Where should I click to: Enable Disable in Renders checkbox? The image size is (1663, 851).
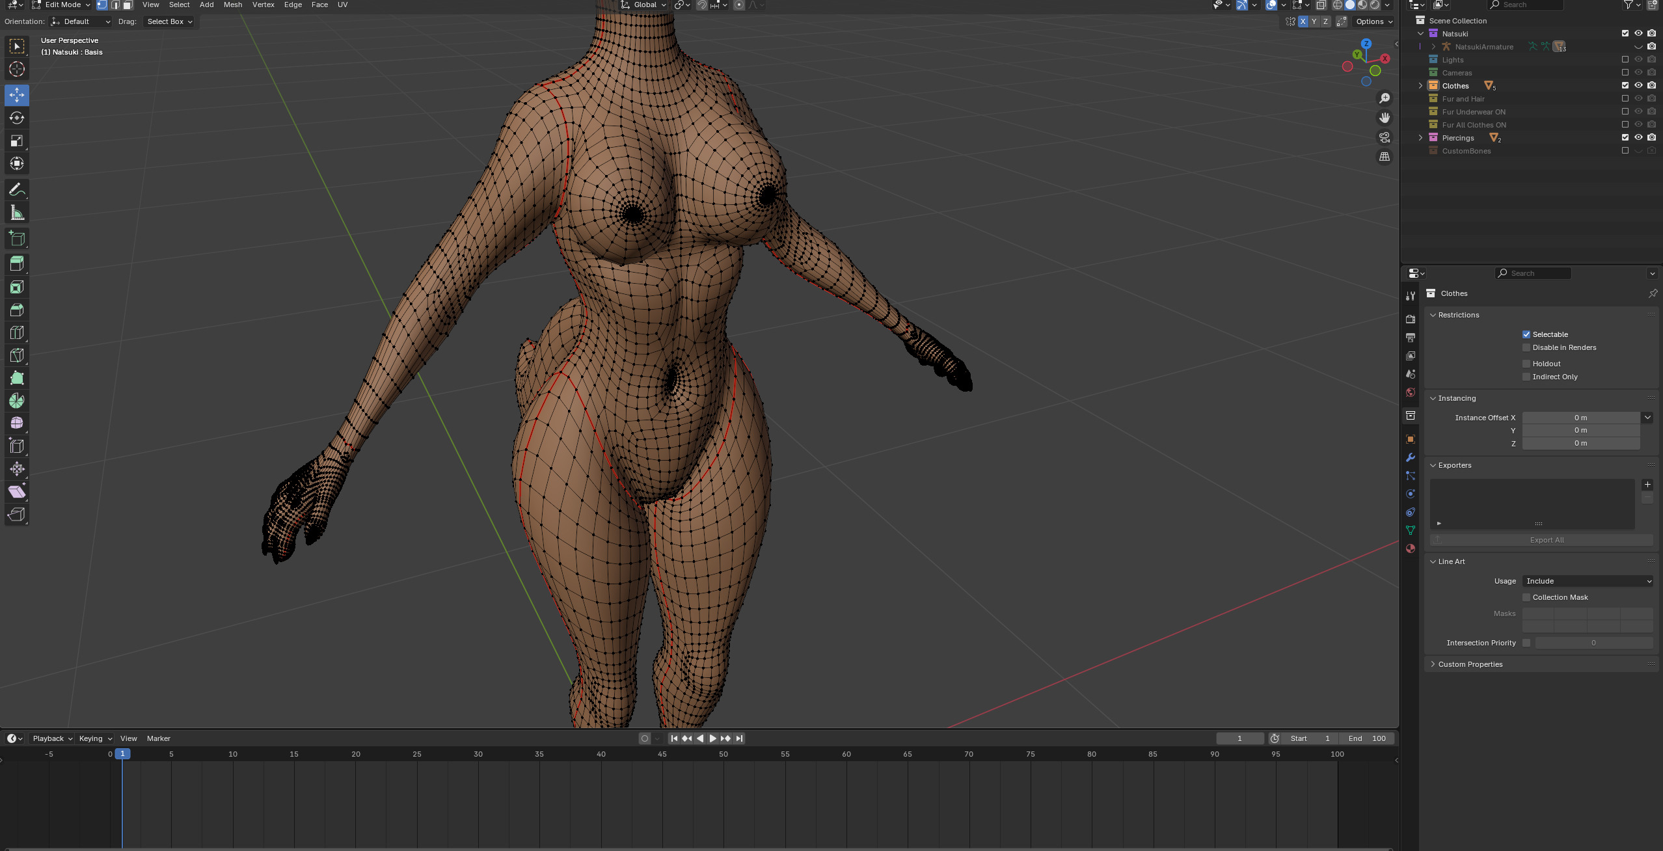(x=1526, y=347)
